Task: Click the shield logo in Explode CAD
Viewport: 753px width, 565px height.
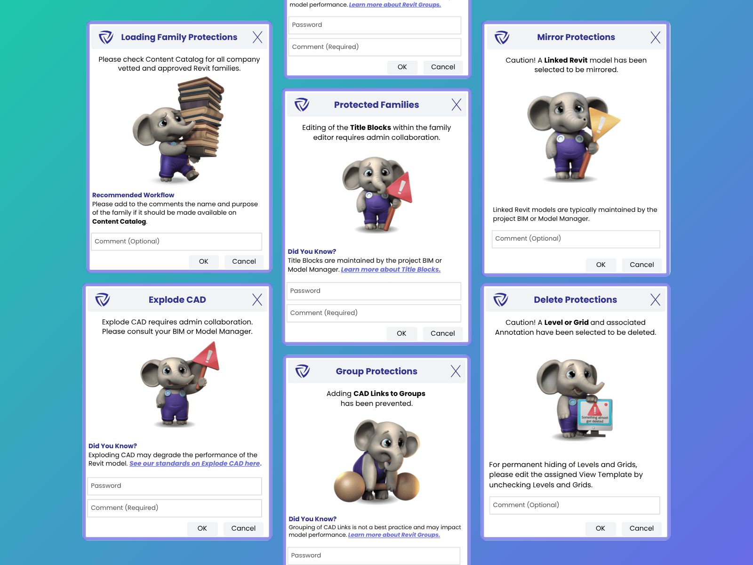Action: tap(103, 299)
